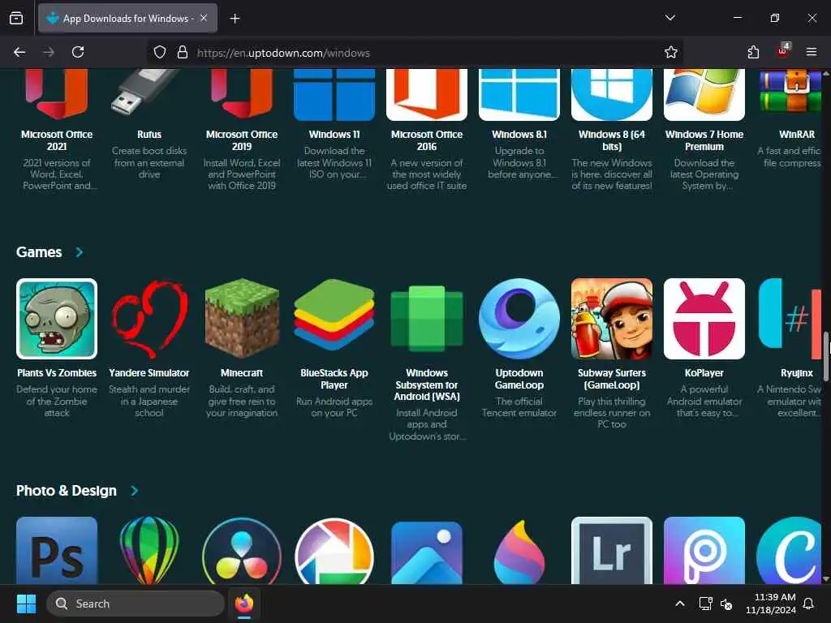
Task: View site security padlock information
Action: [x=183, y=52]
